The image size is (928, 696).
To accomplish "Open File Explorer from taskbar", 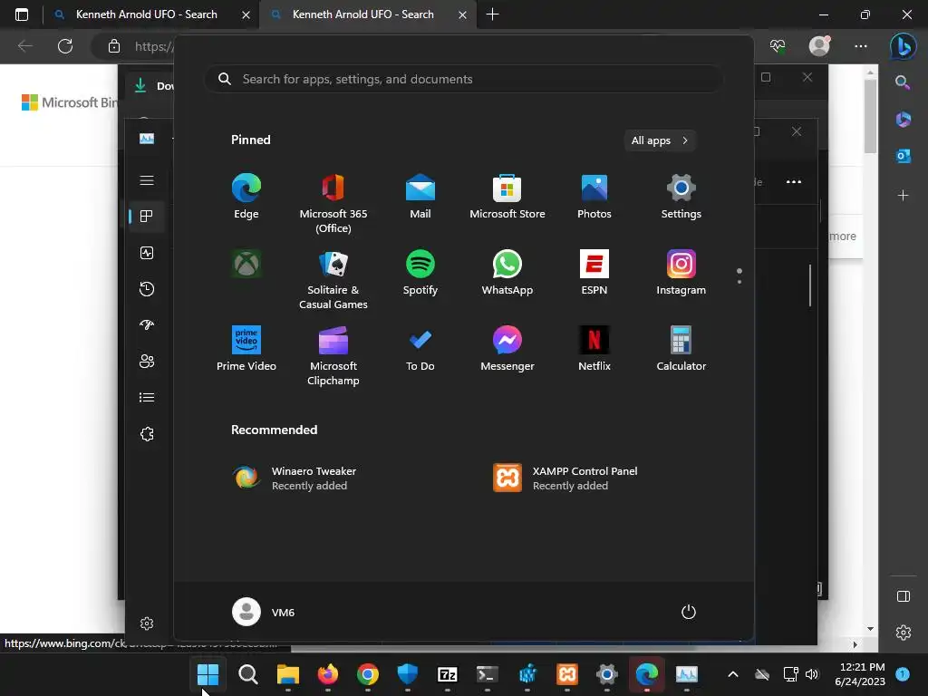I will pos(288,673).
